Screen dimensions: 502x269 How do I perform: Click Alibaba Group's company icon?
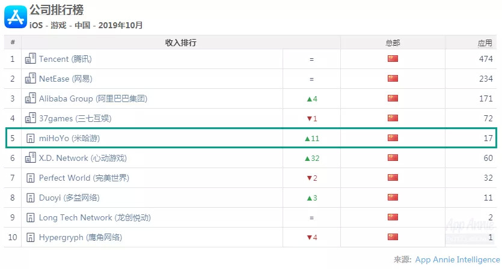[x=30, y=98]
